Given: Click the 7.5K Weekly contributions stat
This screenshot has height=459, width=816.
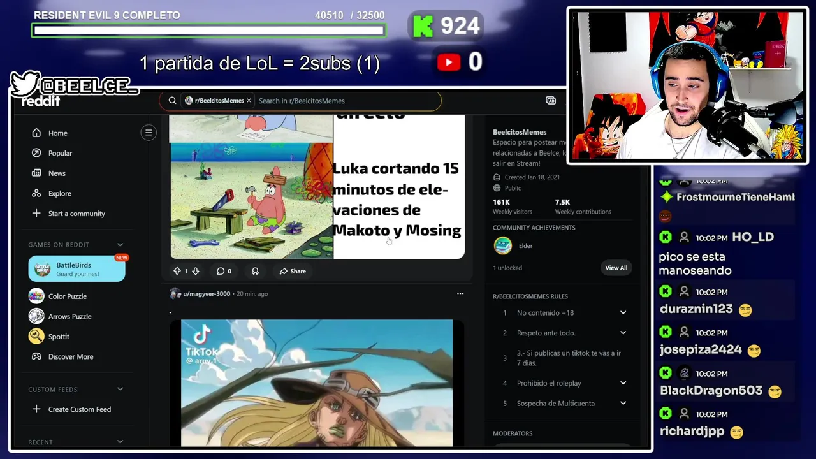Looking at the screenshot, I should click(x=583, y=207).
